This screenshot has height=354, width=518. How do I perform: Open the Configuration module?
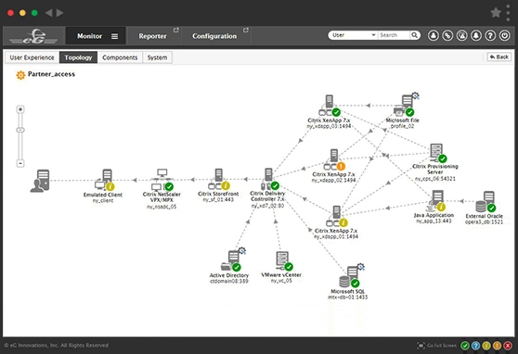(214, 36)
